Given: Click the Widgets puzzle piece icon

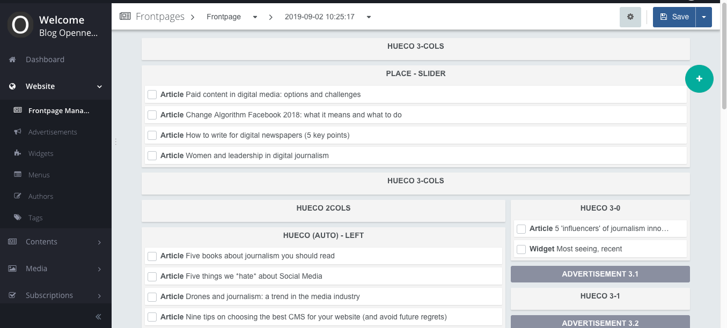Looking at the screenshot, I should click(x=18, y=153).
